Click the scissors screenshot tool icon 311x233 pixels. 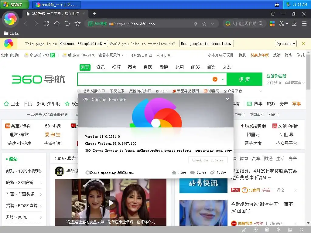click(x=282, y=24)
